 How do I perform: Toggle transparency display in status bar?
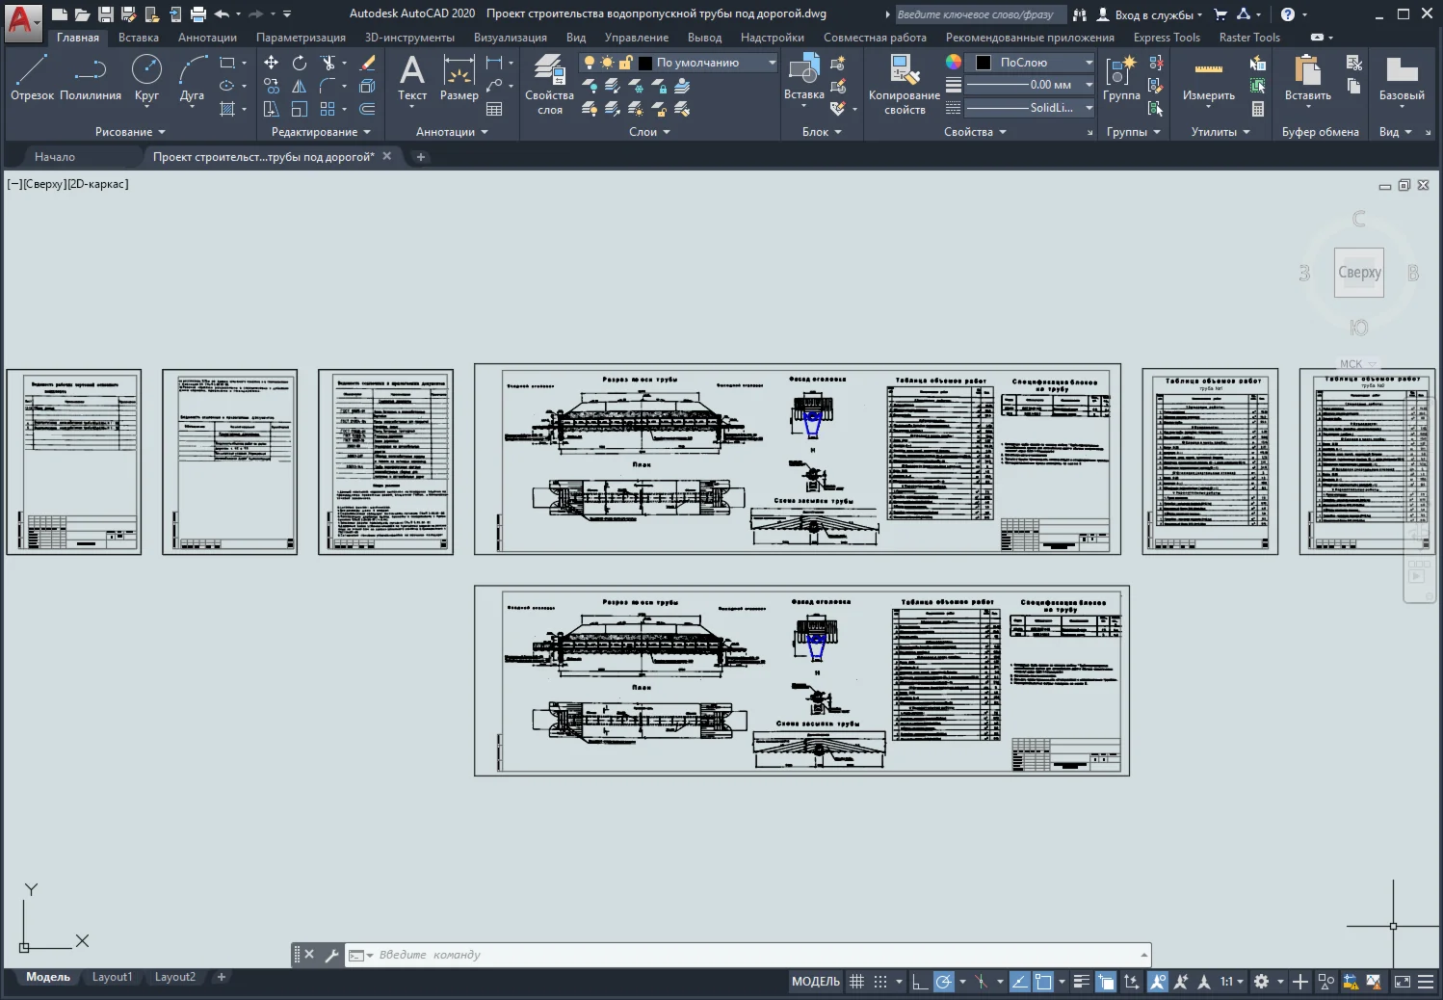pos(1106,982)
